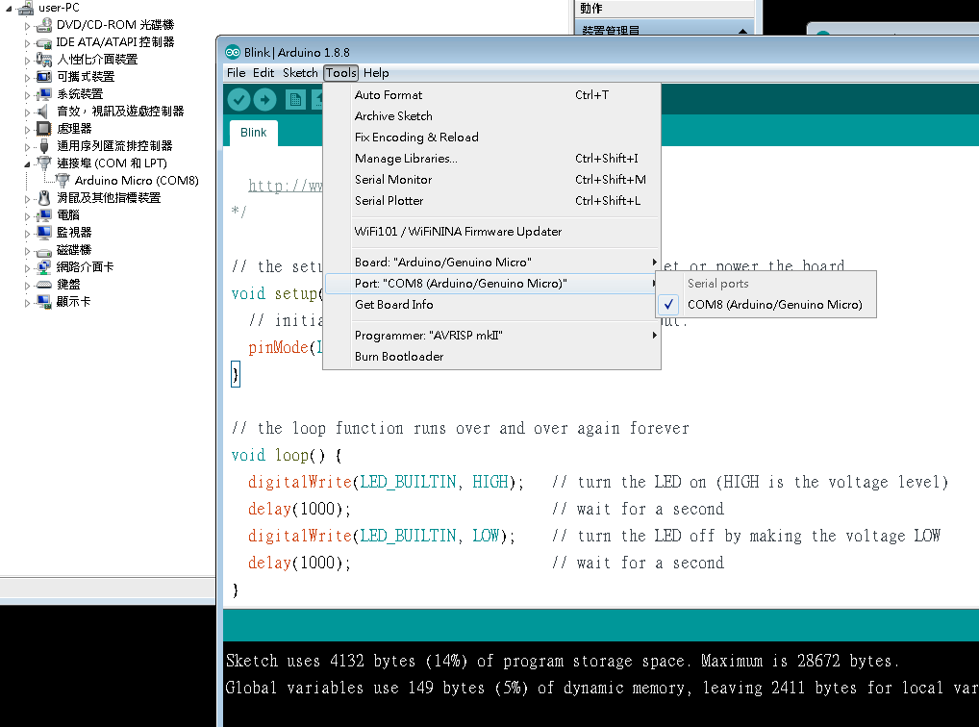Screen dimensions: 979x727
Task: Click the 網路介面卡 network adapter icon
Action: 43,267
